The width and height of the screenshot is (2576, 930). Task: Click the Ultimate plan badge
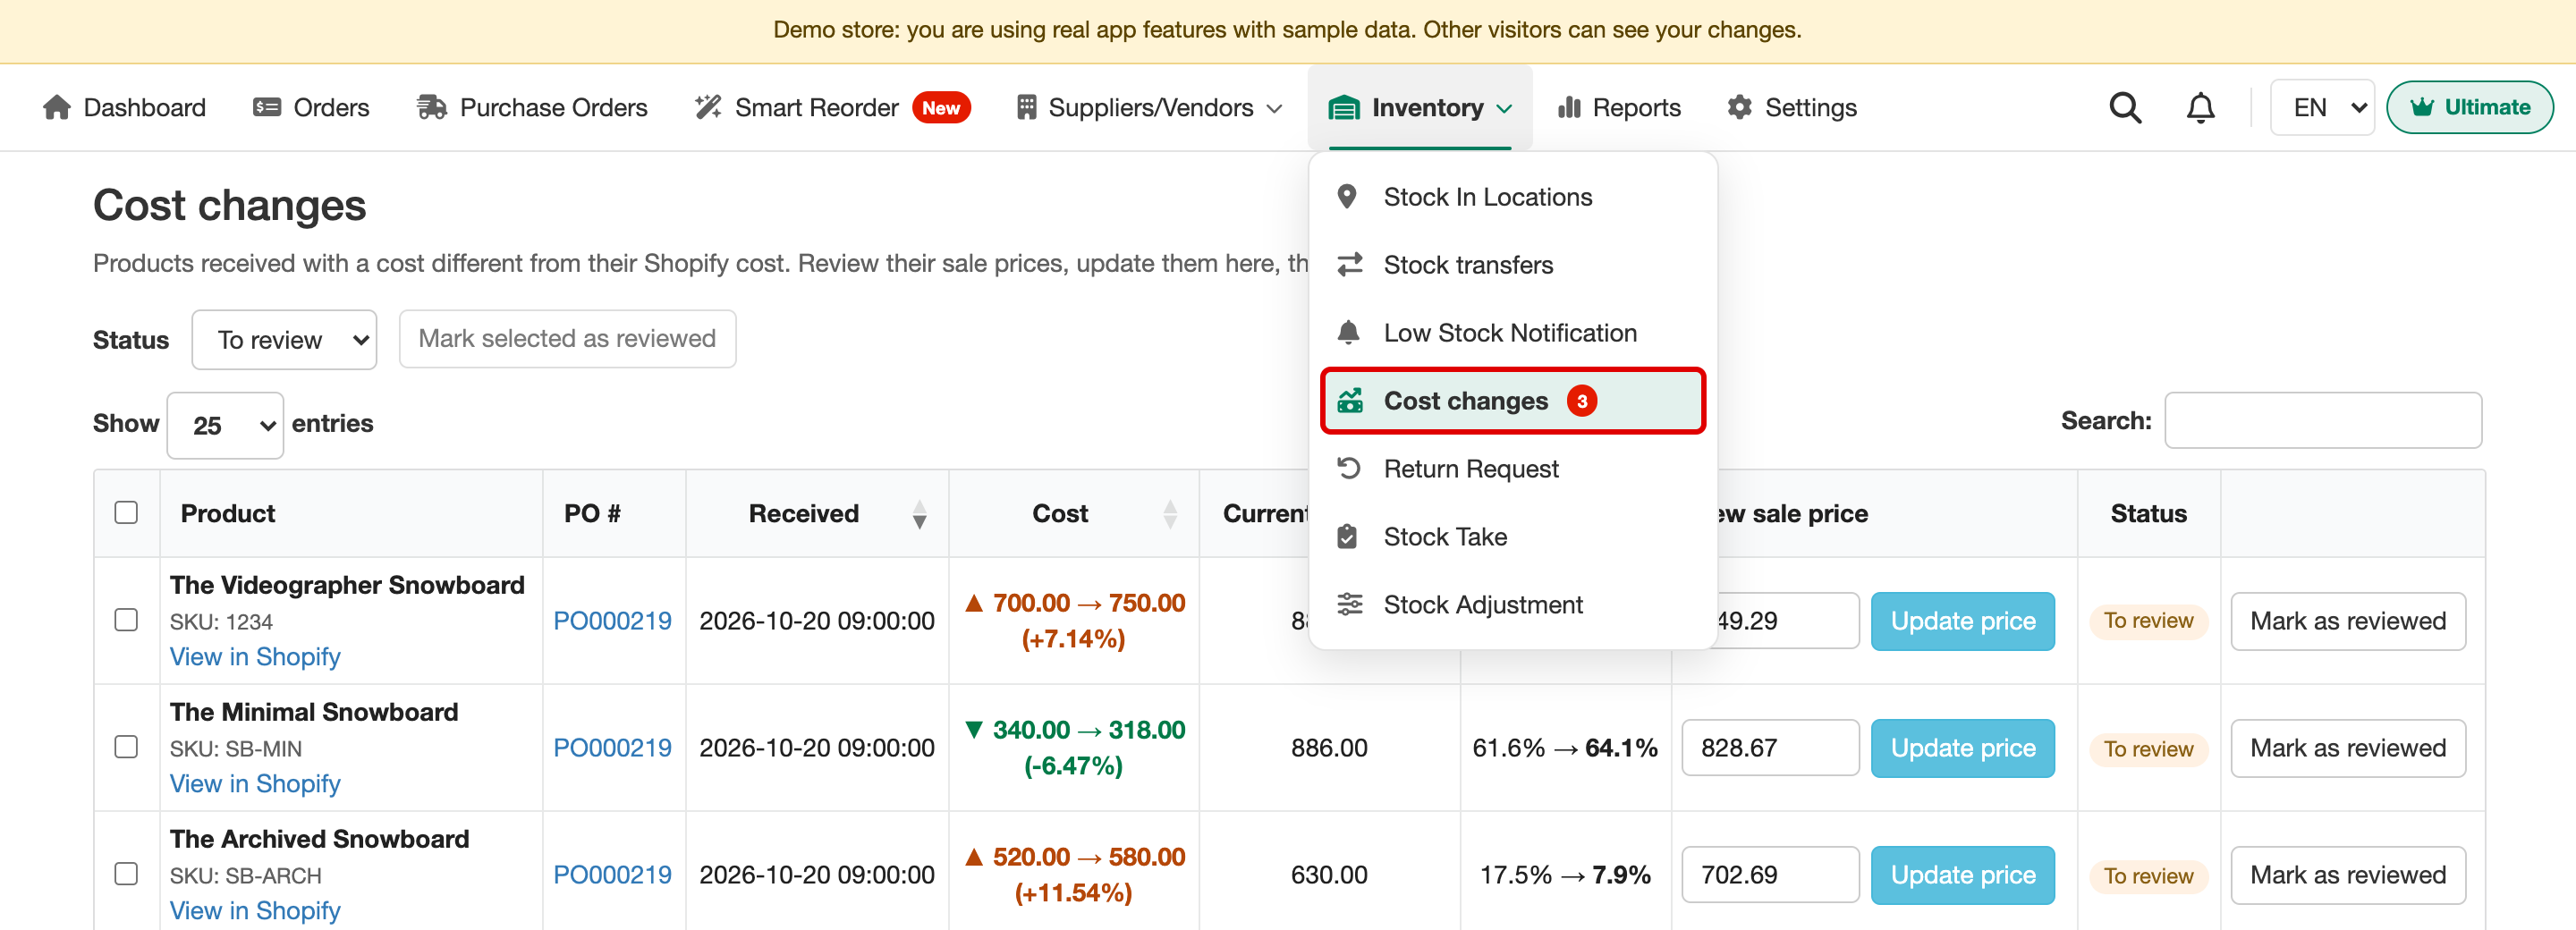(2469, 107)
